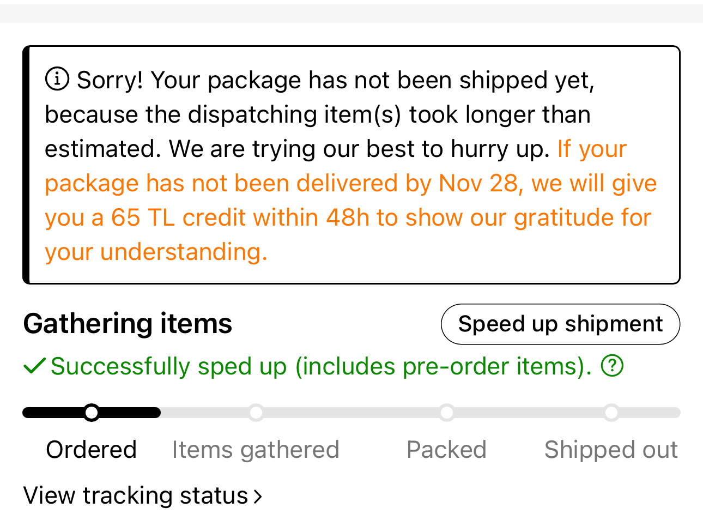The image size is (703, 514).
Task: Click the Ordered step marker circle
Action: pos(92,413)
